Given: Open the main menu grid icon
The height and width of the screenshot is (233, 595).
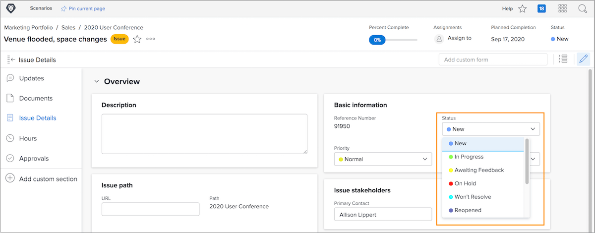Looking at the screenshot, I should point(562,8).
